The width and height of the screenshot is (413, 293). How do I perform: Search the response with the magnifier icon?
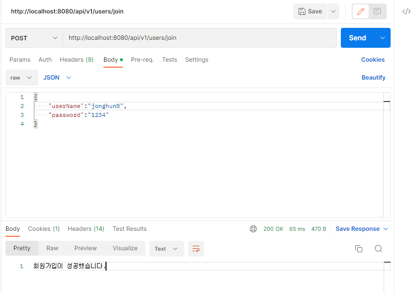[379, 249]
